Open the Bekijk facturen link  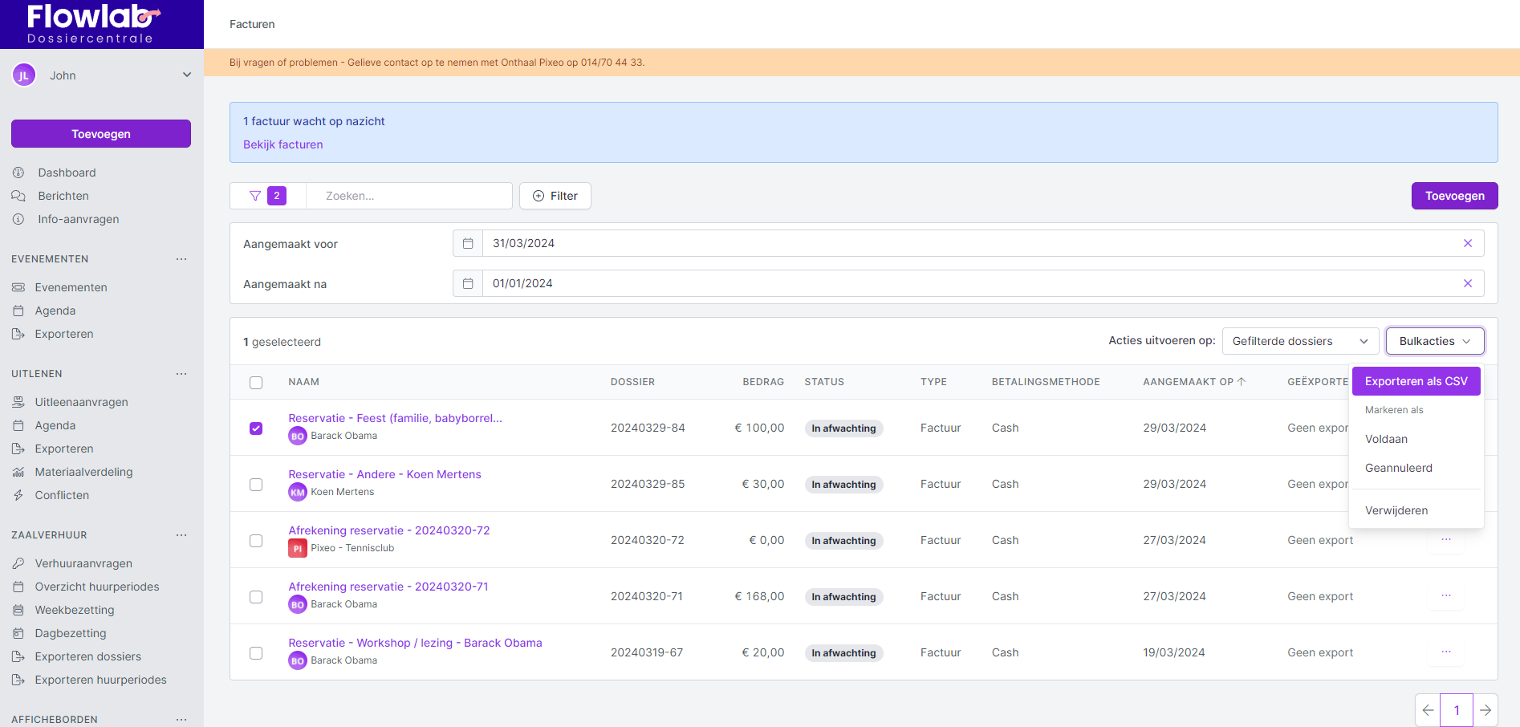click(282, 144)
